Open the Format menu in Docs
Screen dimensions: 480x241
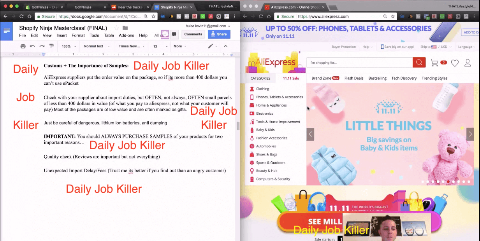pos(78,35)
